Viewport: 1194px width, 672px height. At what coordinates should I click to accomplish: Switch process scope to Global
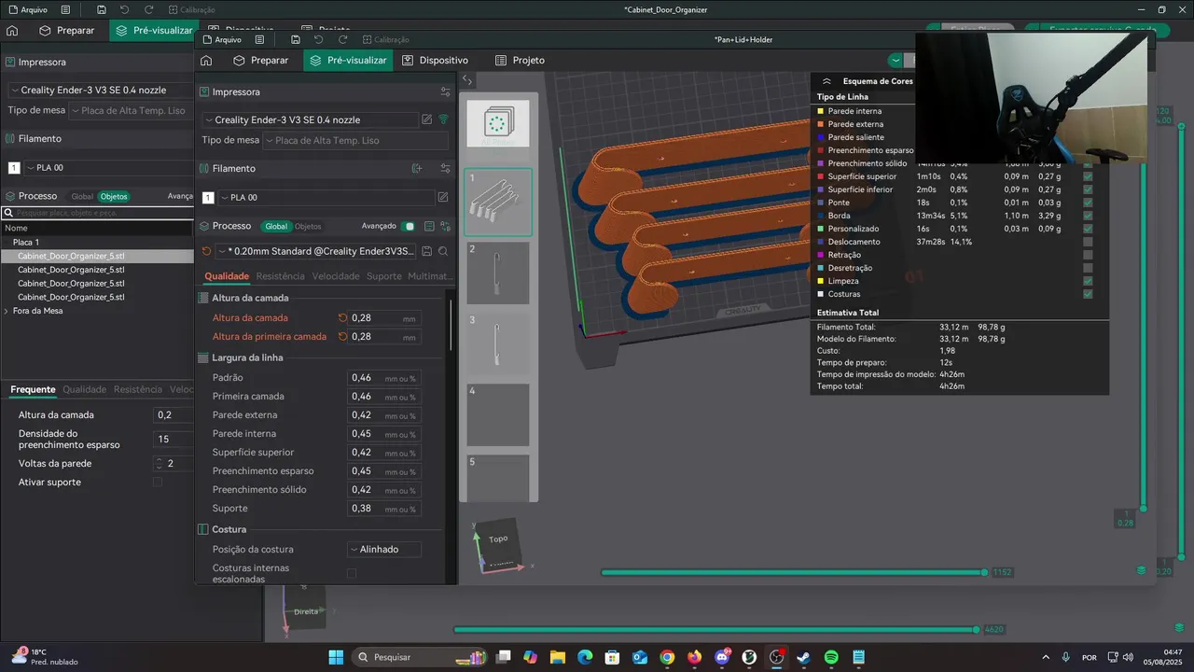pyautogui.click(x=276, y=226)
